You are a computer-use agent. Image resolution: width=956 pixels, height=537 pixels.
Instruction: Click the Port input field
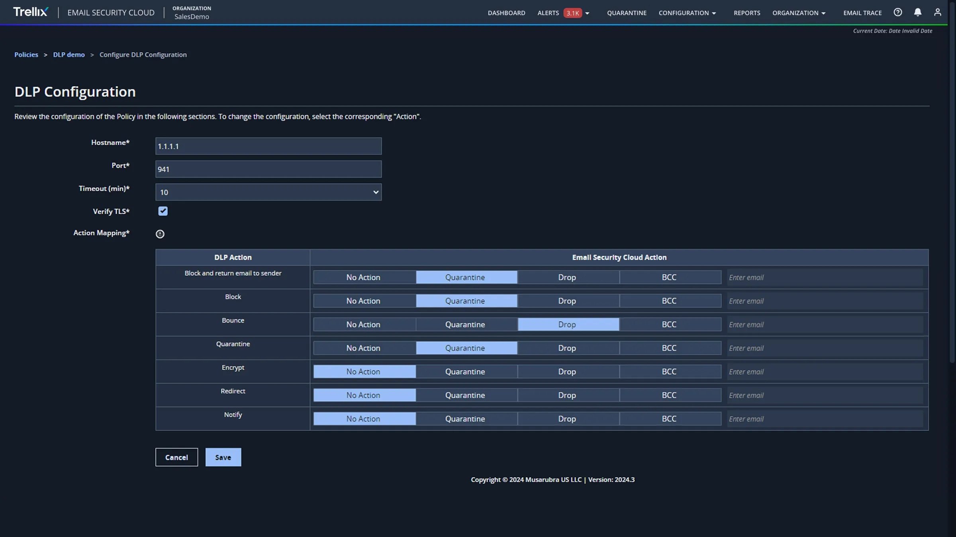tap(268, 169)
